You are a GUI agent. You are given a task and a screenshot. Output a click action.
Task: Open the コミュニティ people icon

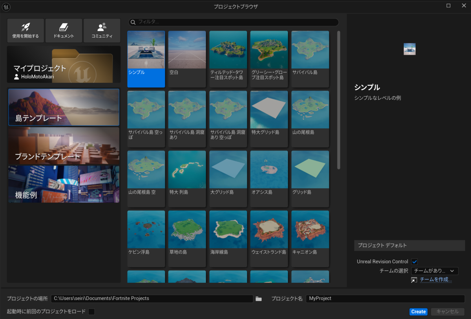[102, 27]
